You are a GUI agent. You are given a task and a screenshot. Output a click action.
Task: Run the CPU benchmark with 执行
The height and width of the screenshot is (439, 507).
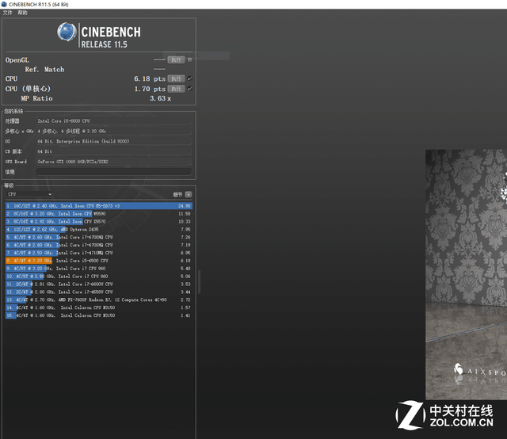(x=176, y=78)
